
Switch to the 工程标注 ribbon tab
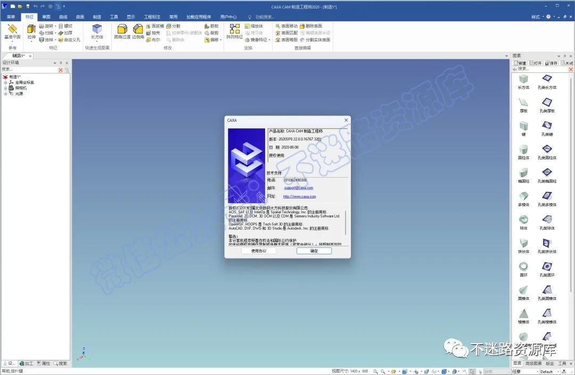point(152,17)
